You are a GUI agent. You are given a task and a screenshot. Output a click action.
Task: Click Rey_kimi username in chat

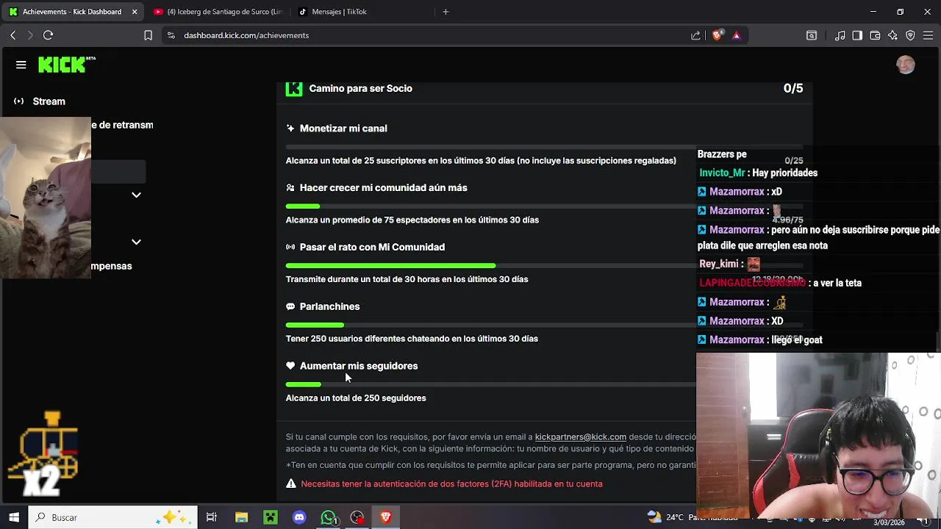tap(719, 264)
